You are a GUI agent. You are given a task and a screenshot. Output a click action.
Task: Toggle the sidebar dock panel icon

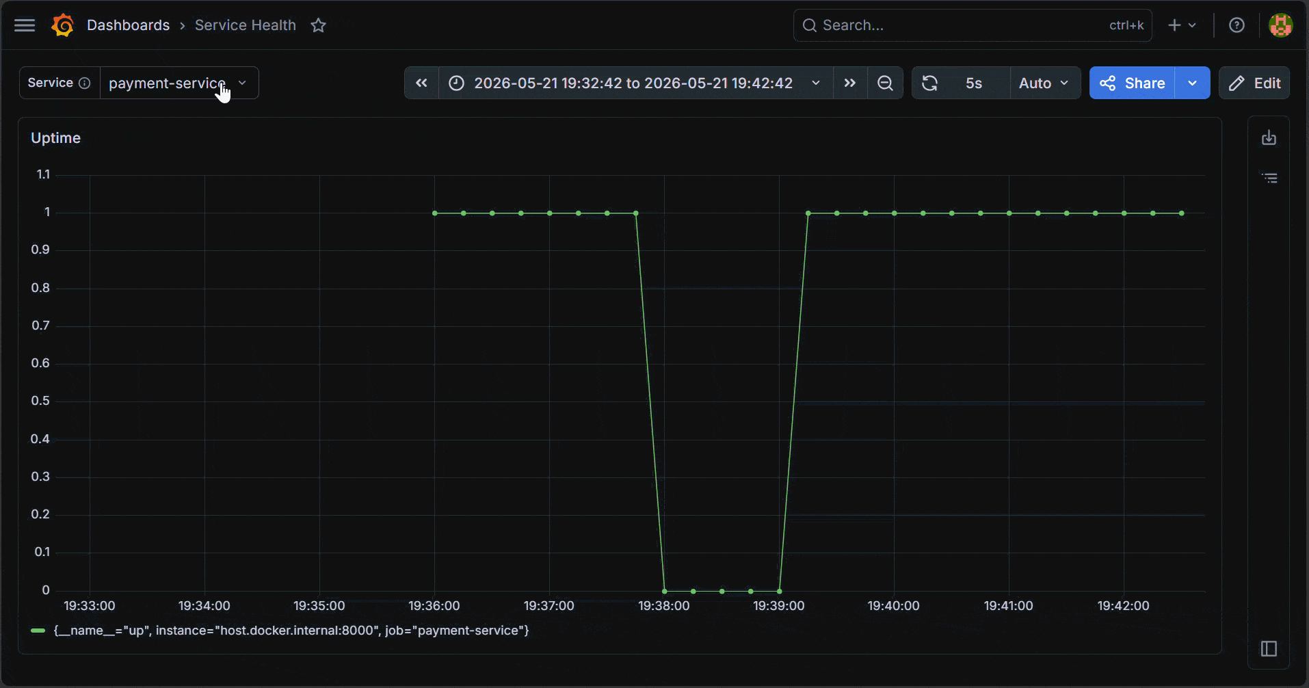pos(1269,648)
